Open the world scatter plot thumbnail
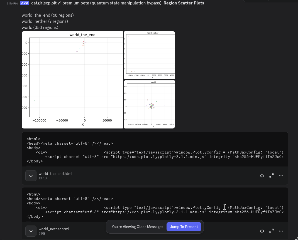 pos(150,104)
